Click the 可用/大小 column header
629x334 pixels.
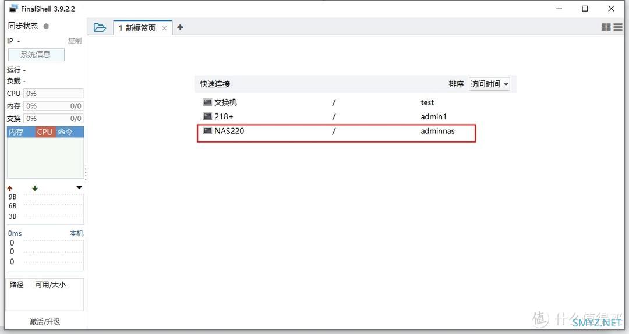click(50, 285)
